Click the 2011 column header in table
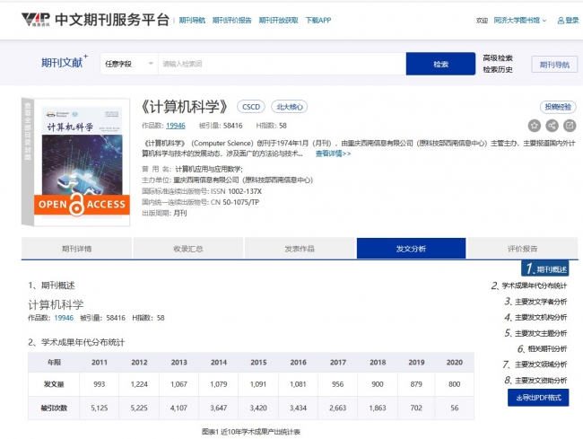This screenshot has width=583, height=439. click(x=100, y=363)
